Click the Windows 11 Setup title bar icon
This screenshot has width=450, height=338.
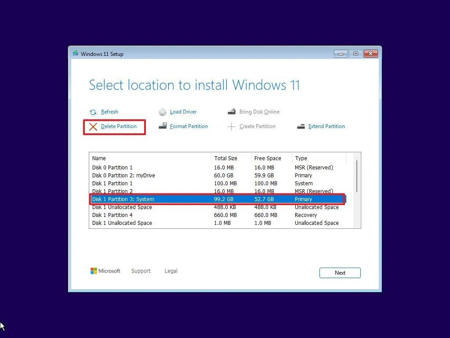click(76, 53)
